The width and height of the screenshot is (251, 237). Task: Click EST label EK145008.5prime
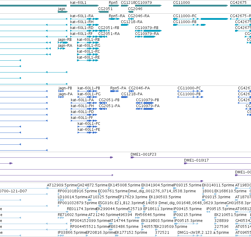124,185
